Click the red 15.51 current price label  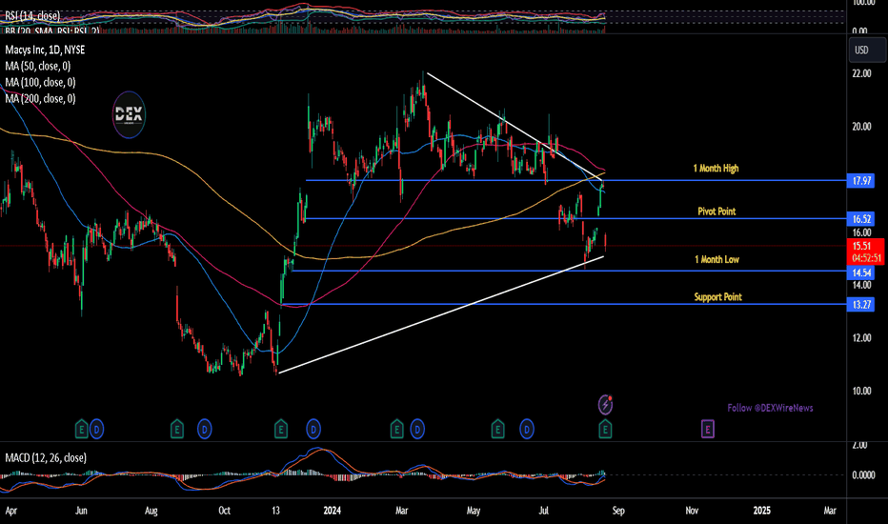pyautogui.click(x=862, y=246)
